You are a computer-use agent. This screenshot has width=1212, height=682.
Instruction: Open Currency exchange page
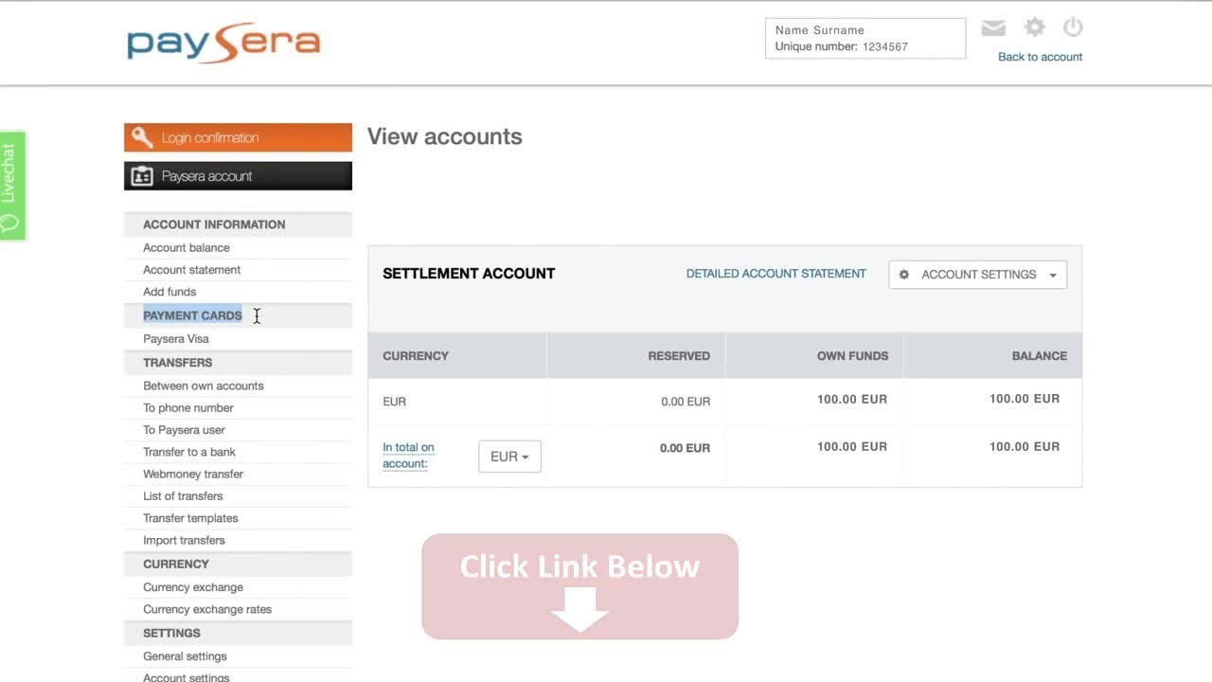[193, 587]
